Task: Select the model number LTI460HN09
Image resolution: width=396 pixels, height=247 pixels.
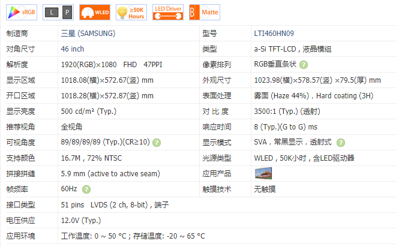Action: click(275, 33)
